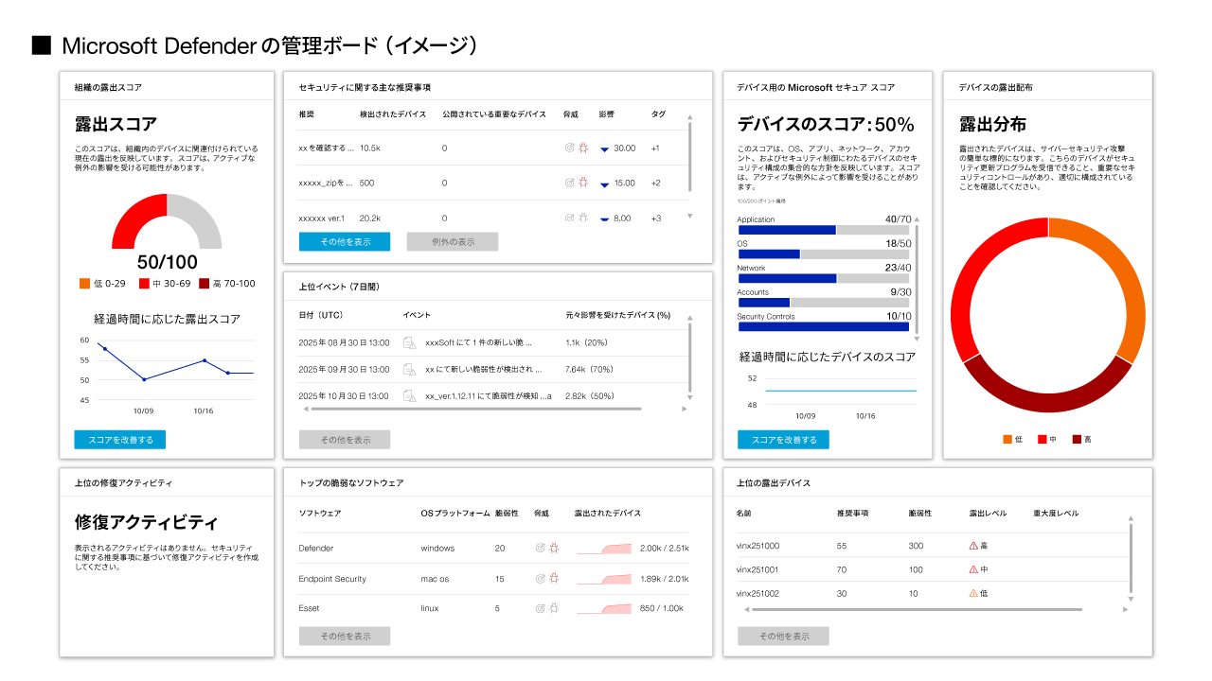This screenshot has height=681, width=1212.
Task: Click the 露出レベル column header
Action: pyautogui.click(x=988, y=513)
